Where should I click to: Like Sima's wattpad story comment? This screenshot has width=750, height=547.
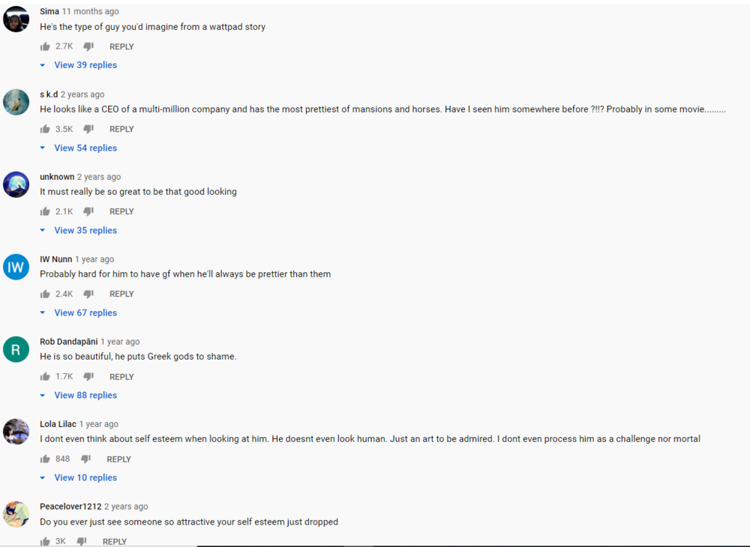(x=45, y=46)
